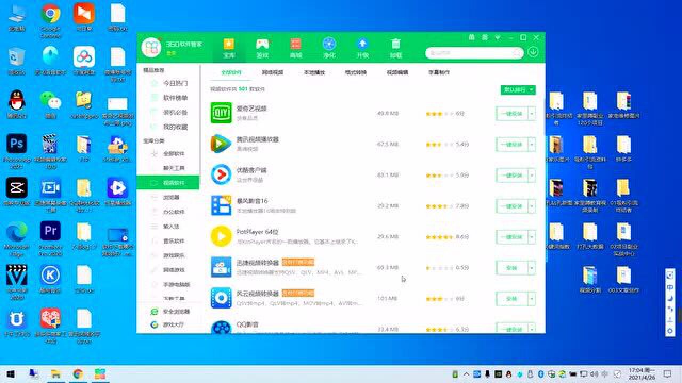
Task: Select 聊天工具 category in sidebar
Action: click(168, 168)
